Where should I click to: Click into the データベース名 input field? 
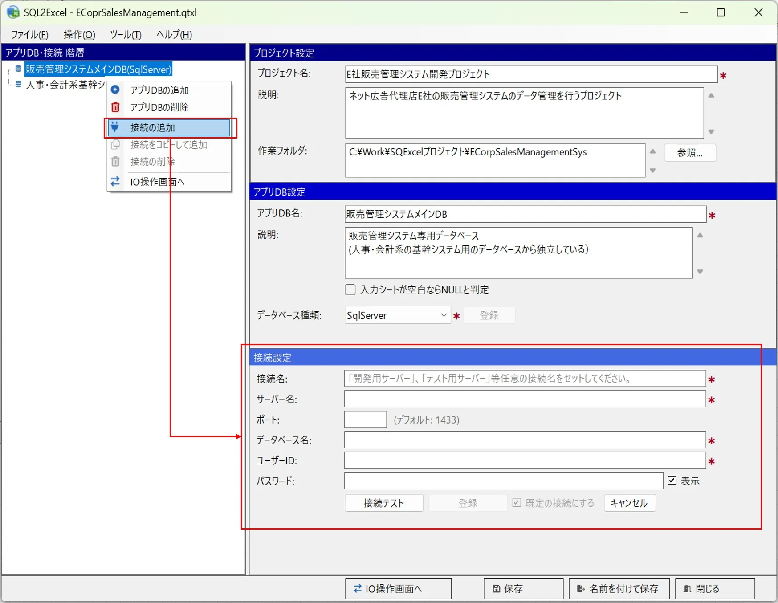tap(525, 440)
